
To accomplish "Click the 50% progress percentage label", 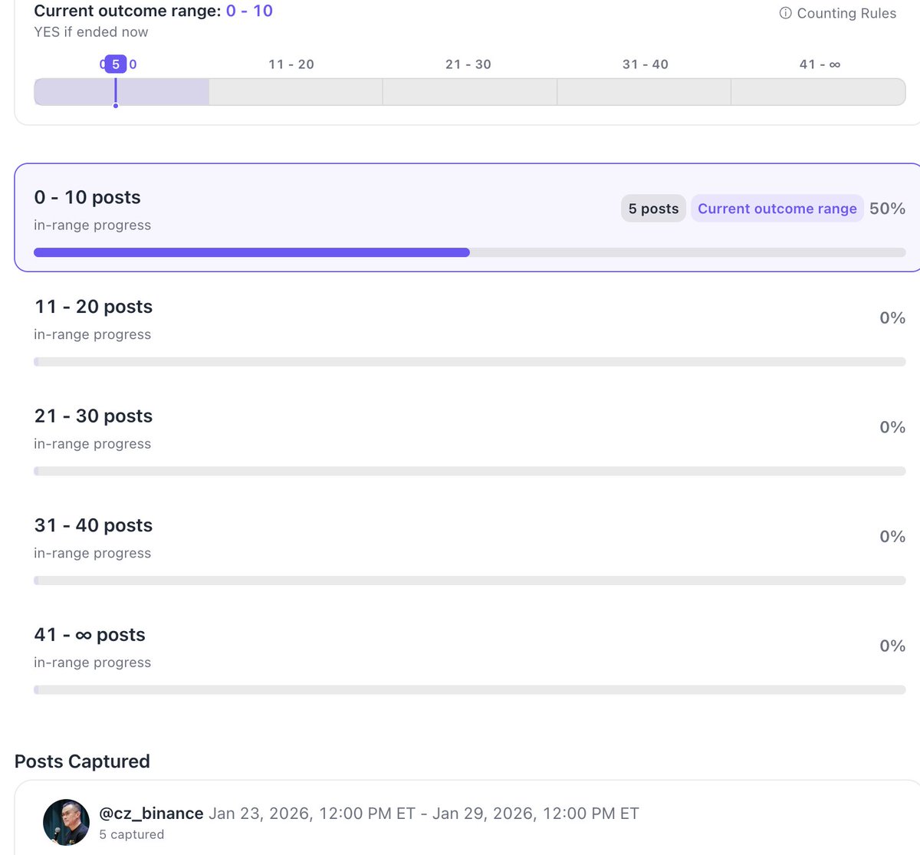I will [x=887, y=209].
